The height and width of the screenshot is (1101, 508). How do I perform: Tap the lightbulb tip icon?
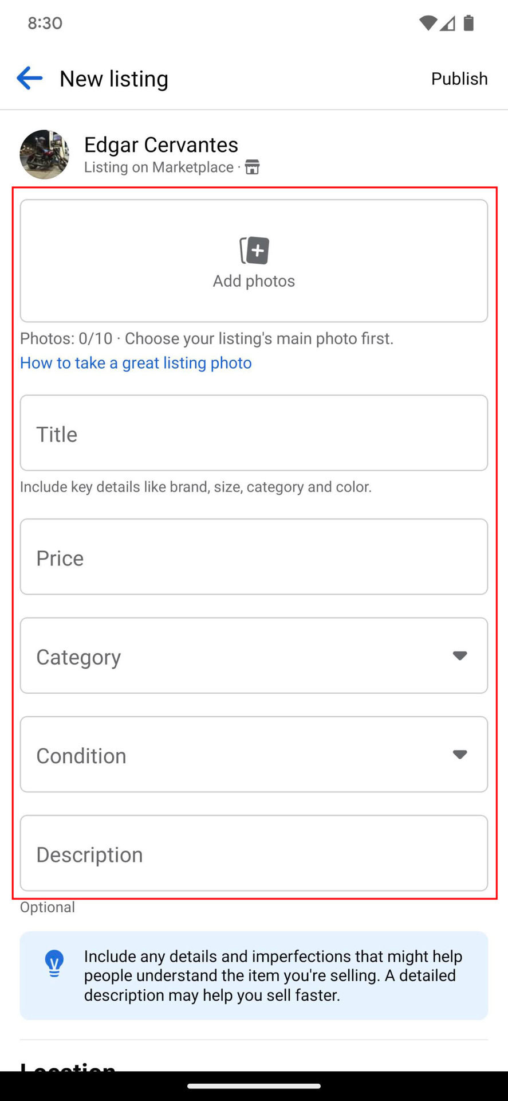[x=54, y=963]
